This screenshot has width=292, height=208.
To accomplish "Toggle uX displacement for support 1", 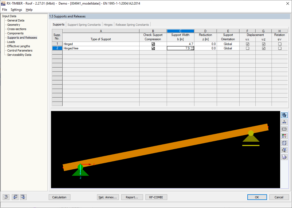I will (x=247, y=44).
